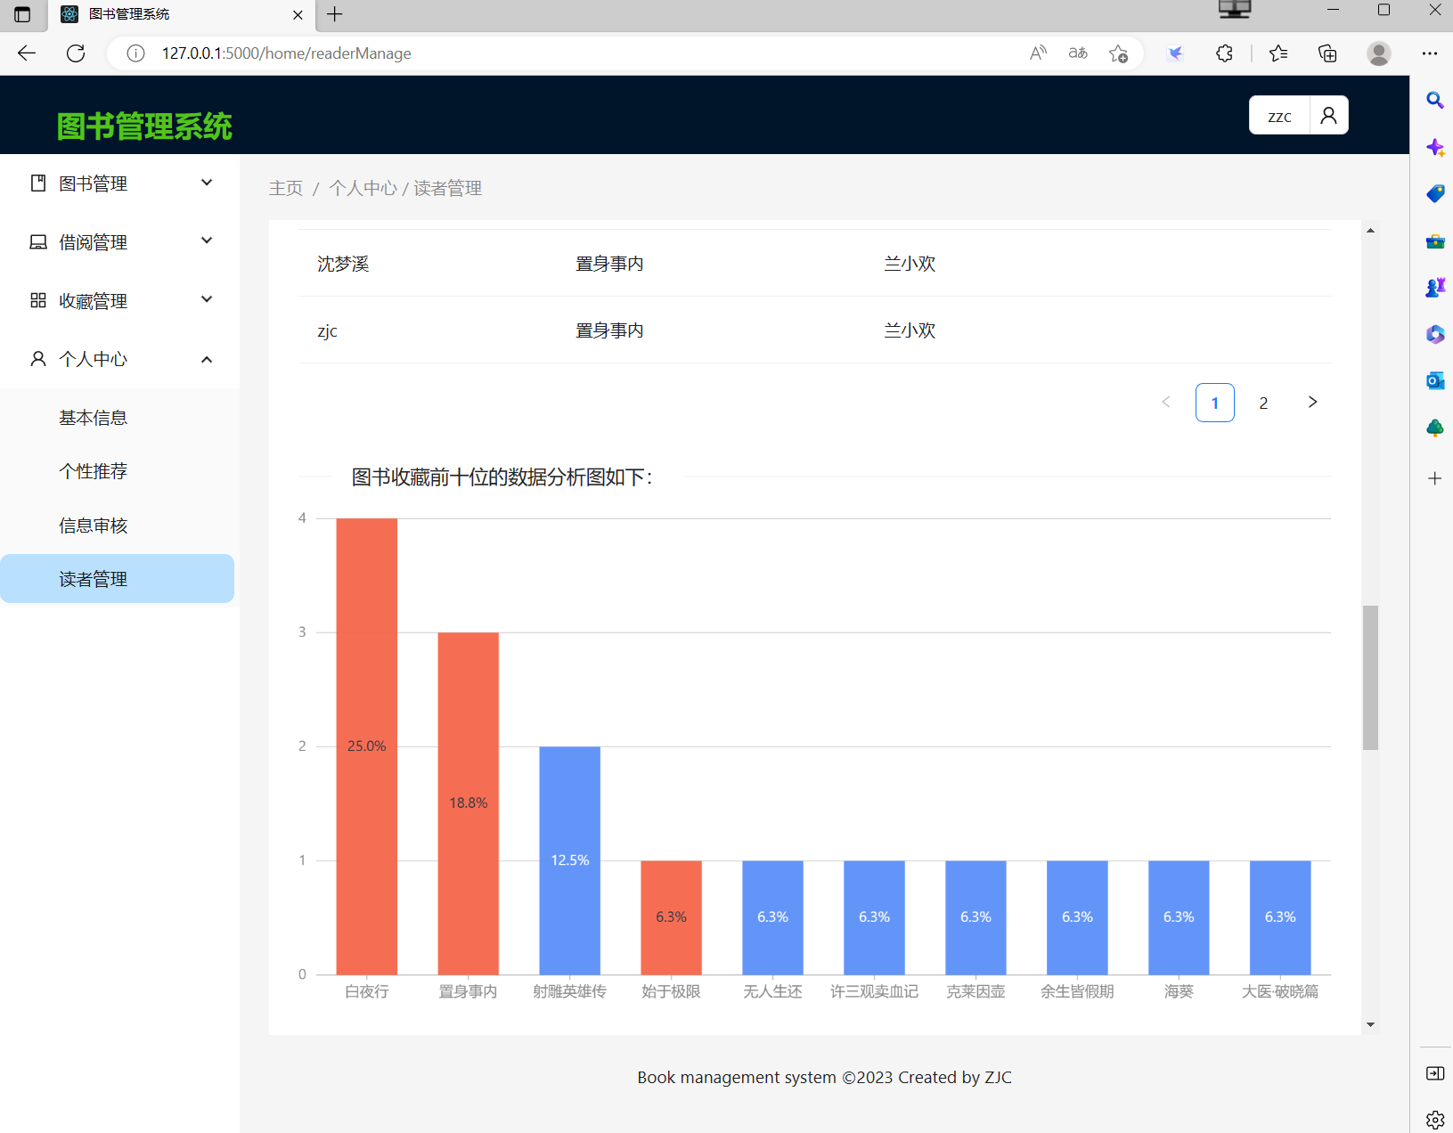
Task: Select the 读者管理 menu item
Action: [117, 579]
